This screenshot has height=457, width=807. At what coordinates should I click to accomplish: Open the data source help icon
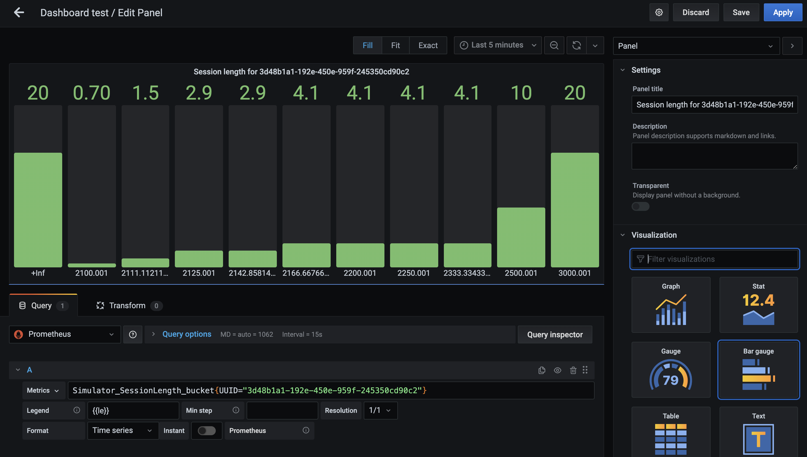(133, 334)
